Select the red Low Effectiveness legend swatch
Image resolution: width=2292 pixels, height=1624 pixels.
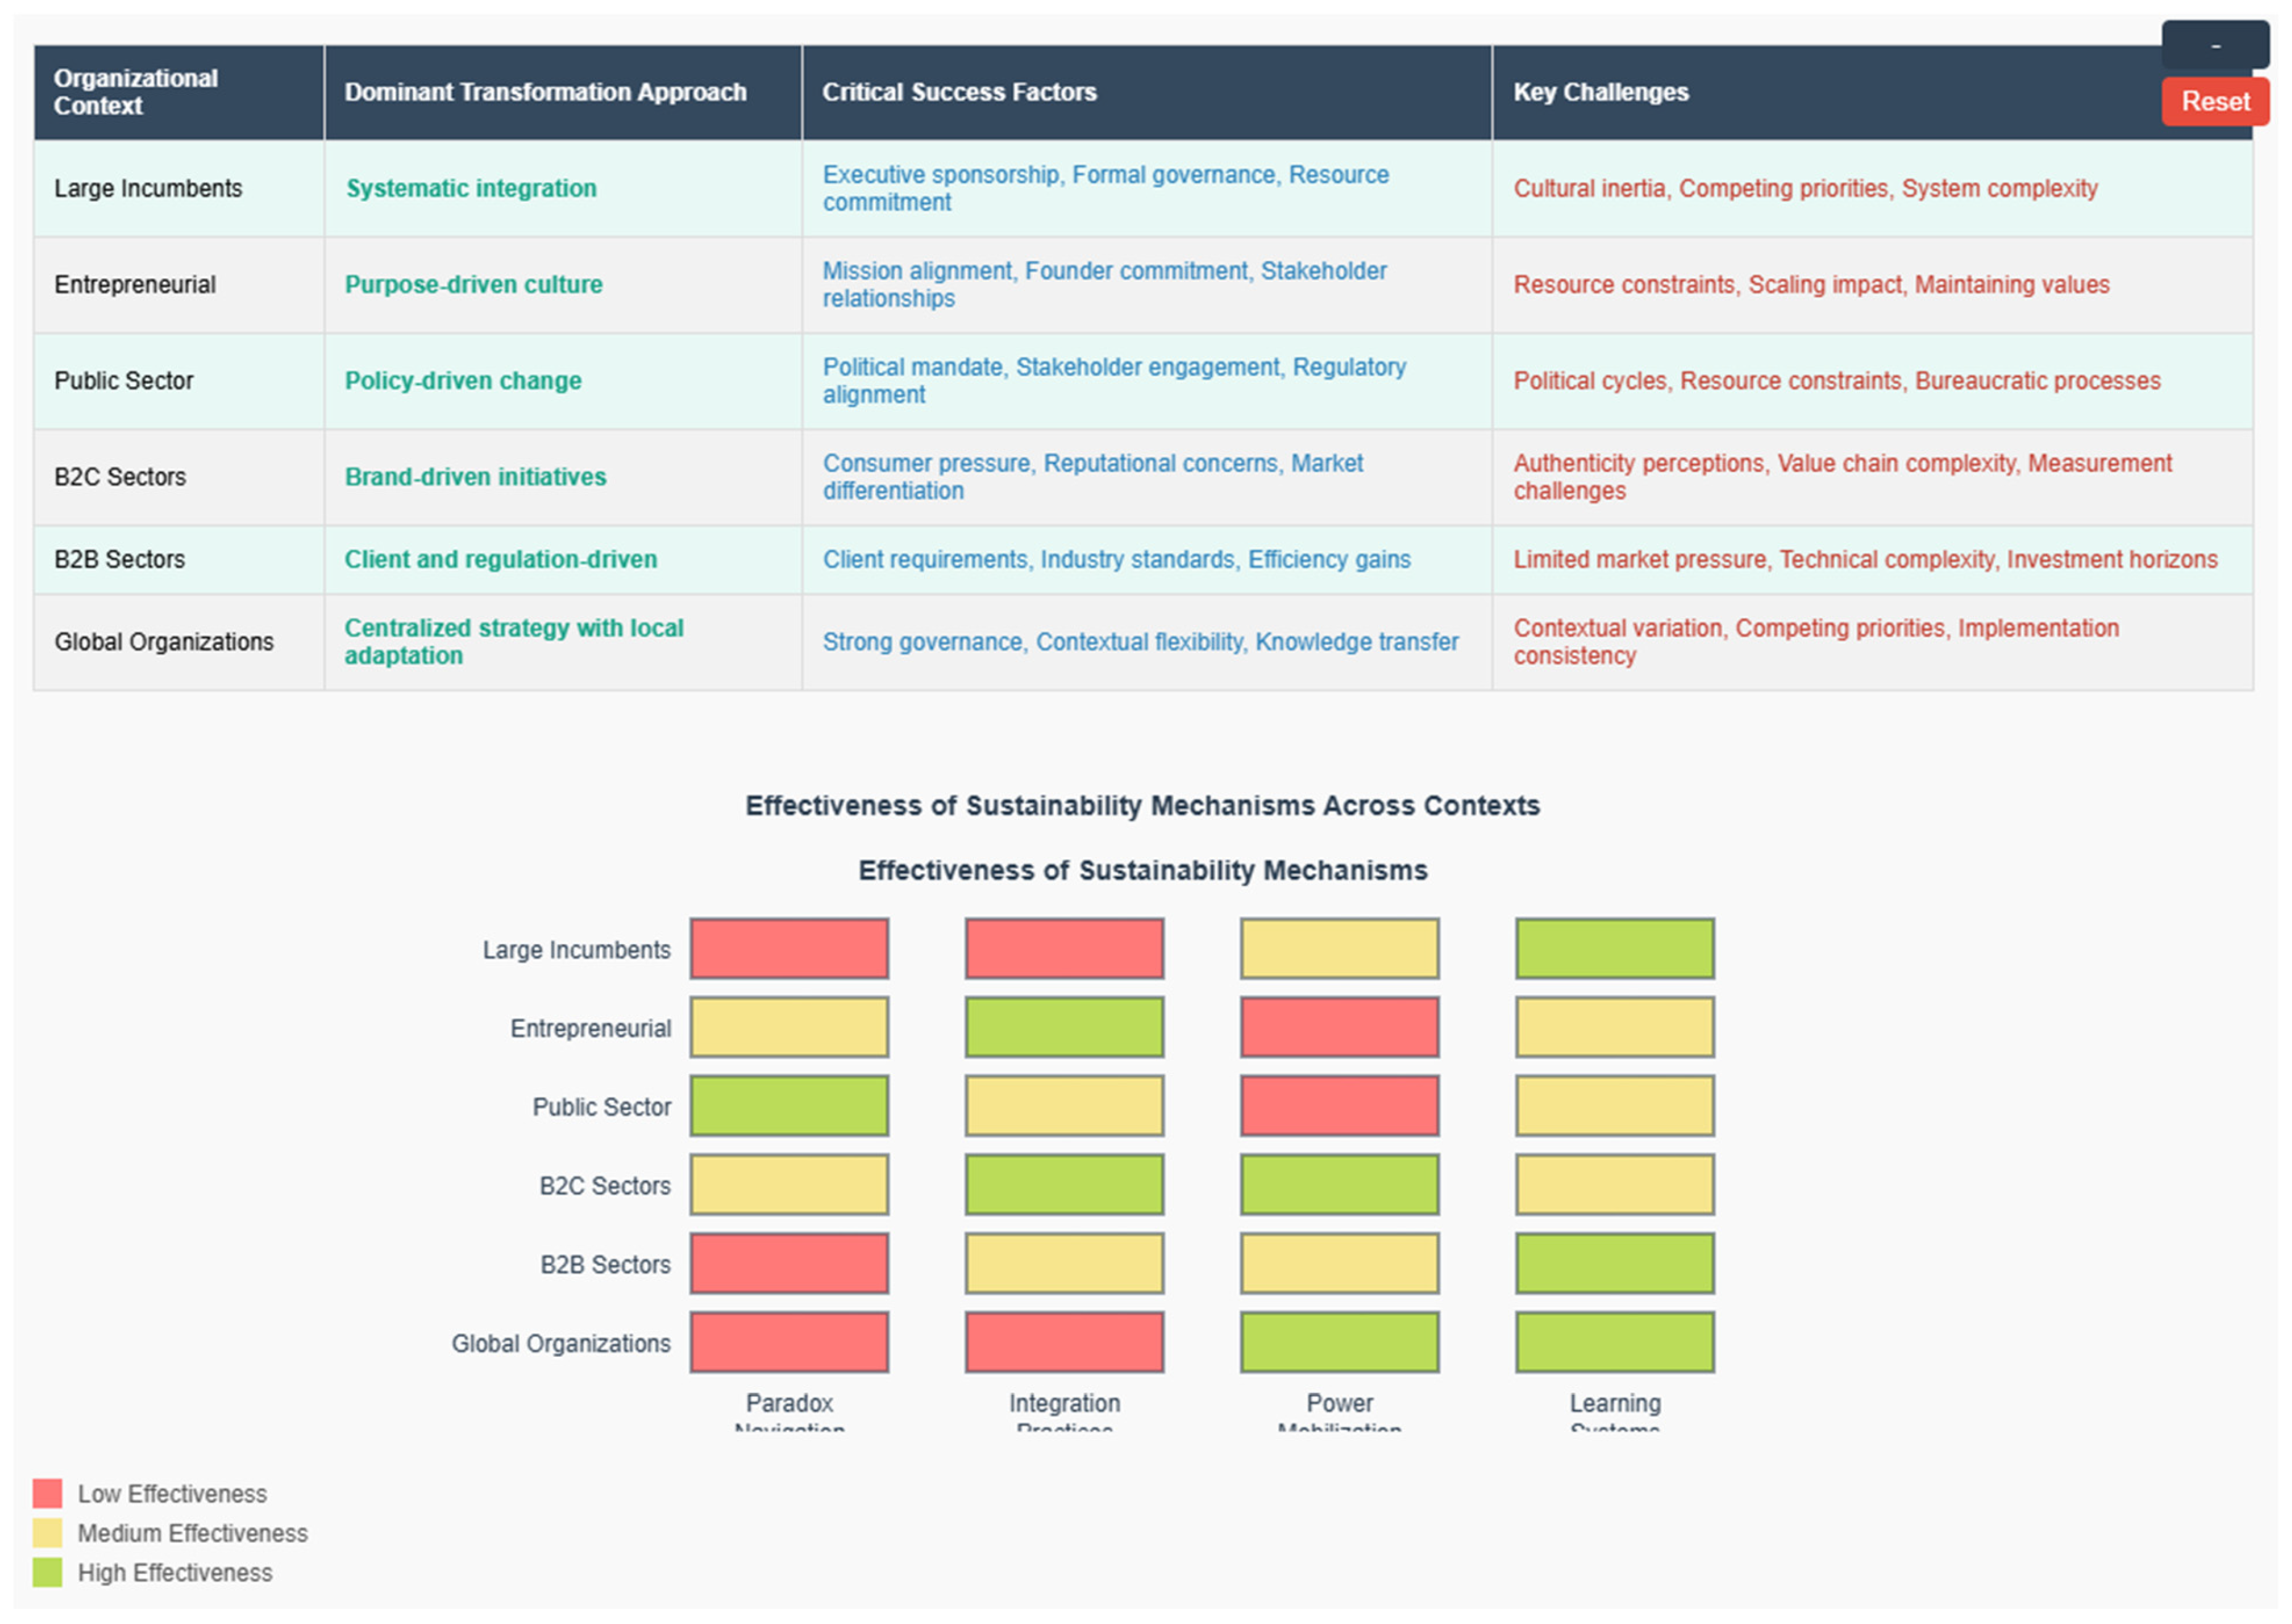point(47,1493)
